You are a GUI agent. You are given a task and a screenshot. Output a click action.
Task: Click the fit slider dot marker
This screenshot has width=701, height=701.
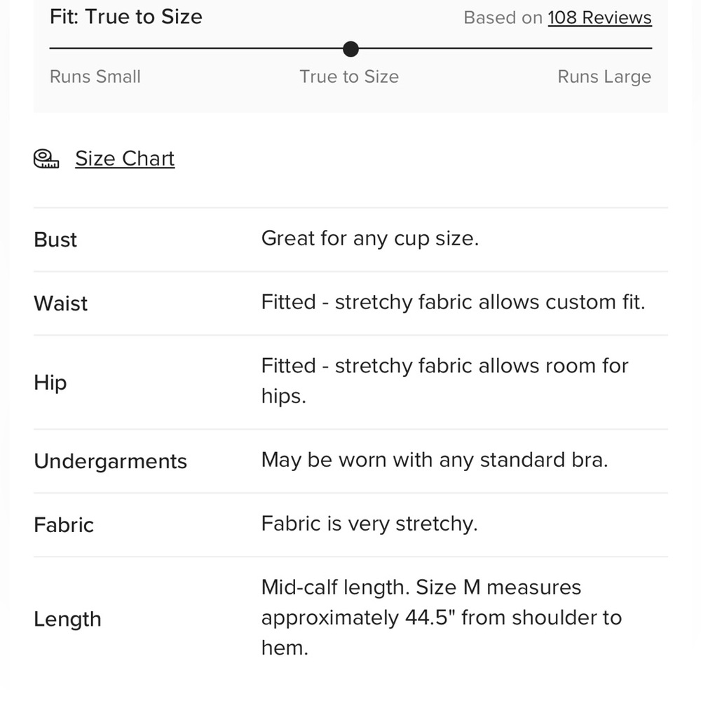coord(350,49)
